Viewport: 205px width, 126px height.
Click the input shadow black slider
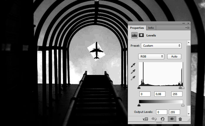[x=139, y=87]
